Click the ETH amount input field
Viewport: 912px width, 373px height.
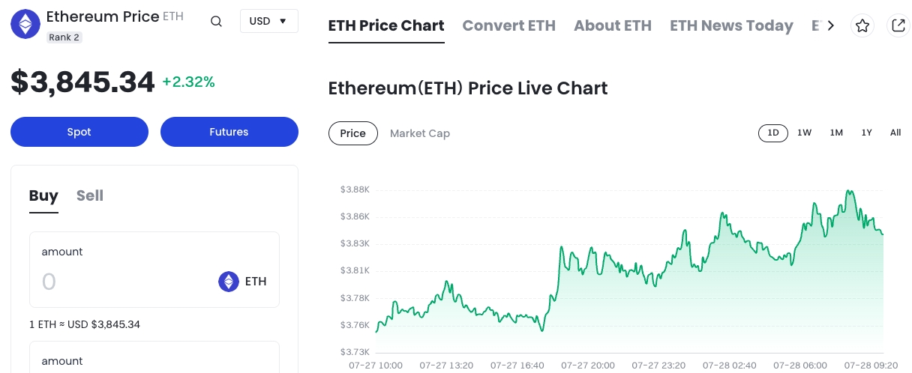tap(120, 282)
